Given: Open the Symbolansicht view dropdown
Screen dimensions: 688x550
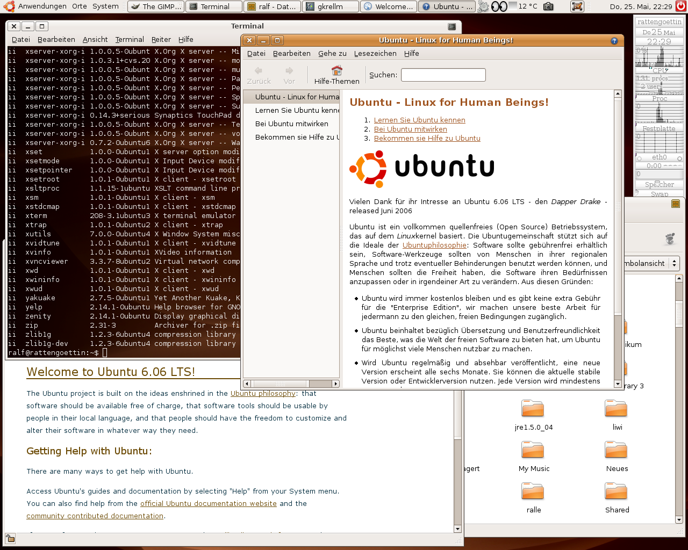Looking at the screenshot, I should pos(651,263).
